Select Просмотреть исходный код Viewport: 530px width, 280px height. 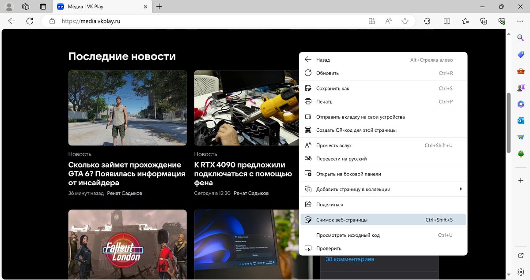pyautogui.click(x=383, y=235)
